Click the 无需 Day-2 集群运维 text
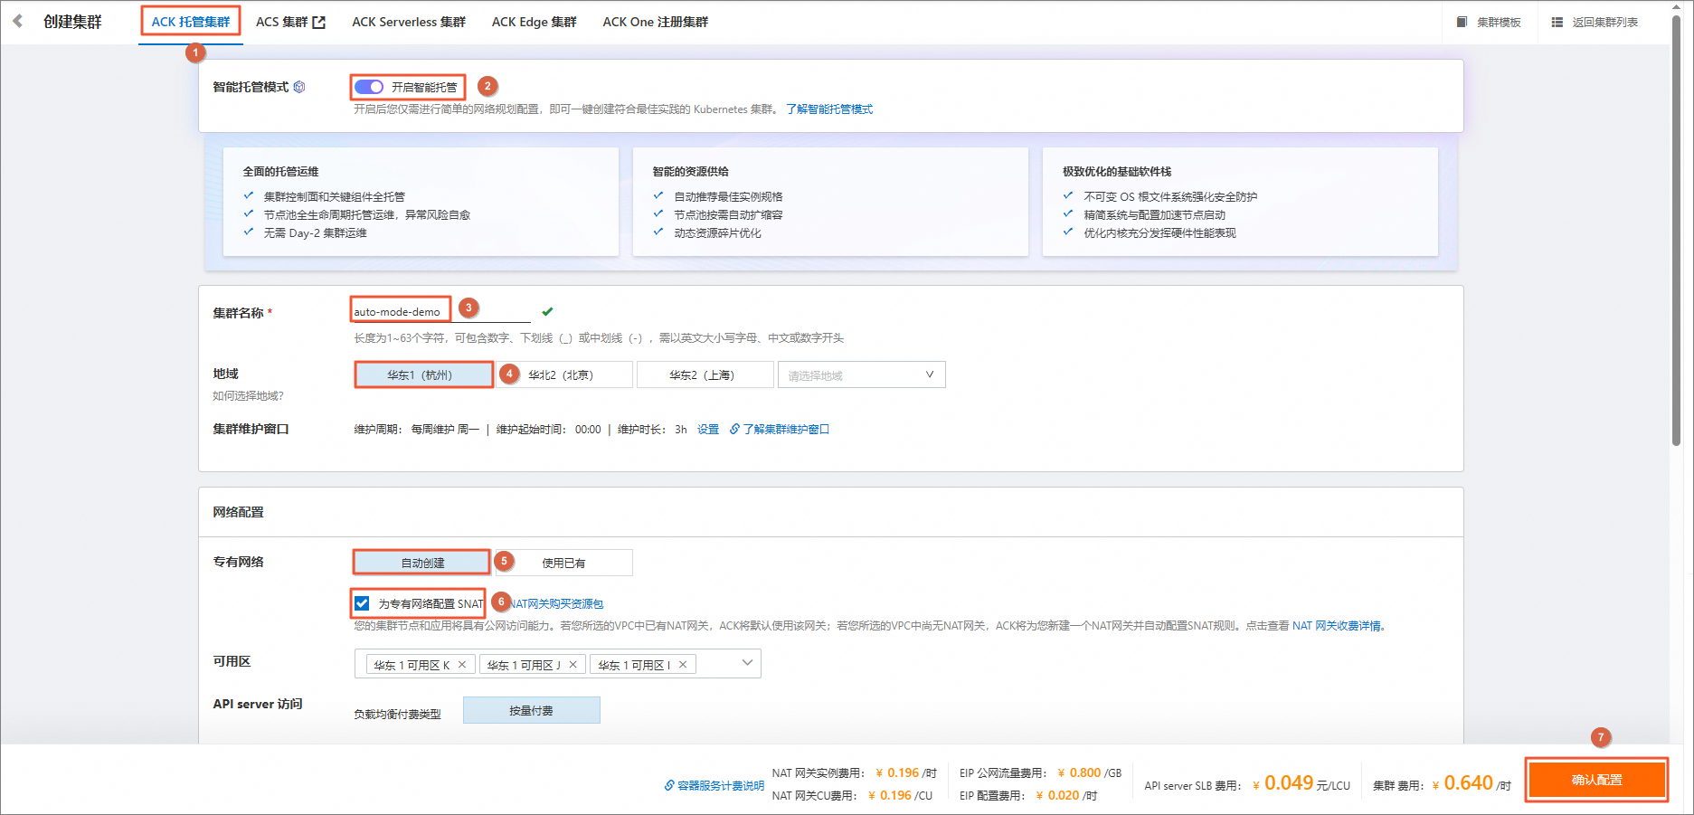Image resolution: width=1694 pixels, height=815 pixels. (315, 232)
